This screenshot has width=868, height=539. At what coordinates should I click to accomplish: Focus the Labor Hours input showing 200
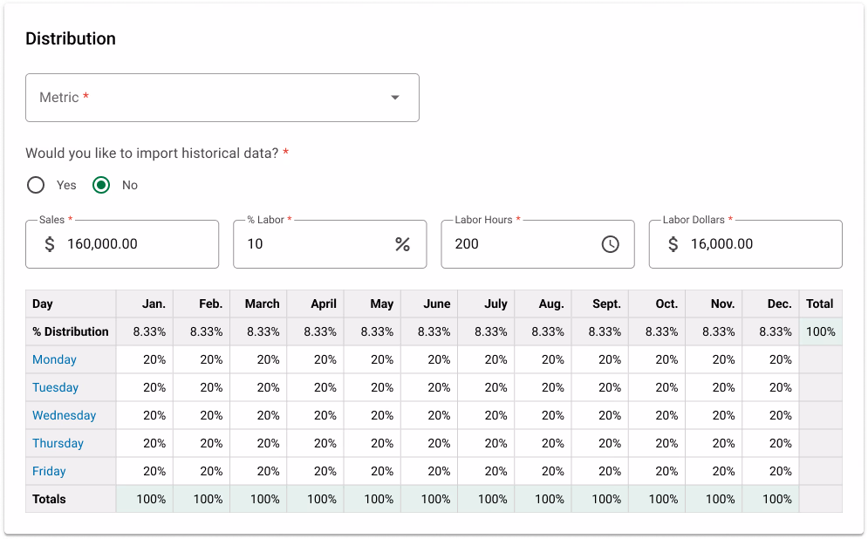tap(515, 244)
